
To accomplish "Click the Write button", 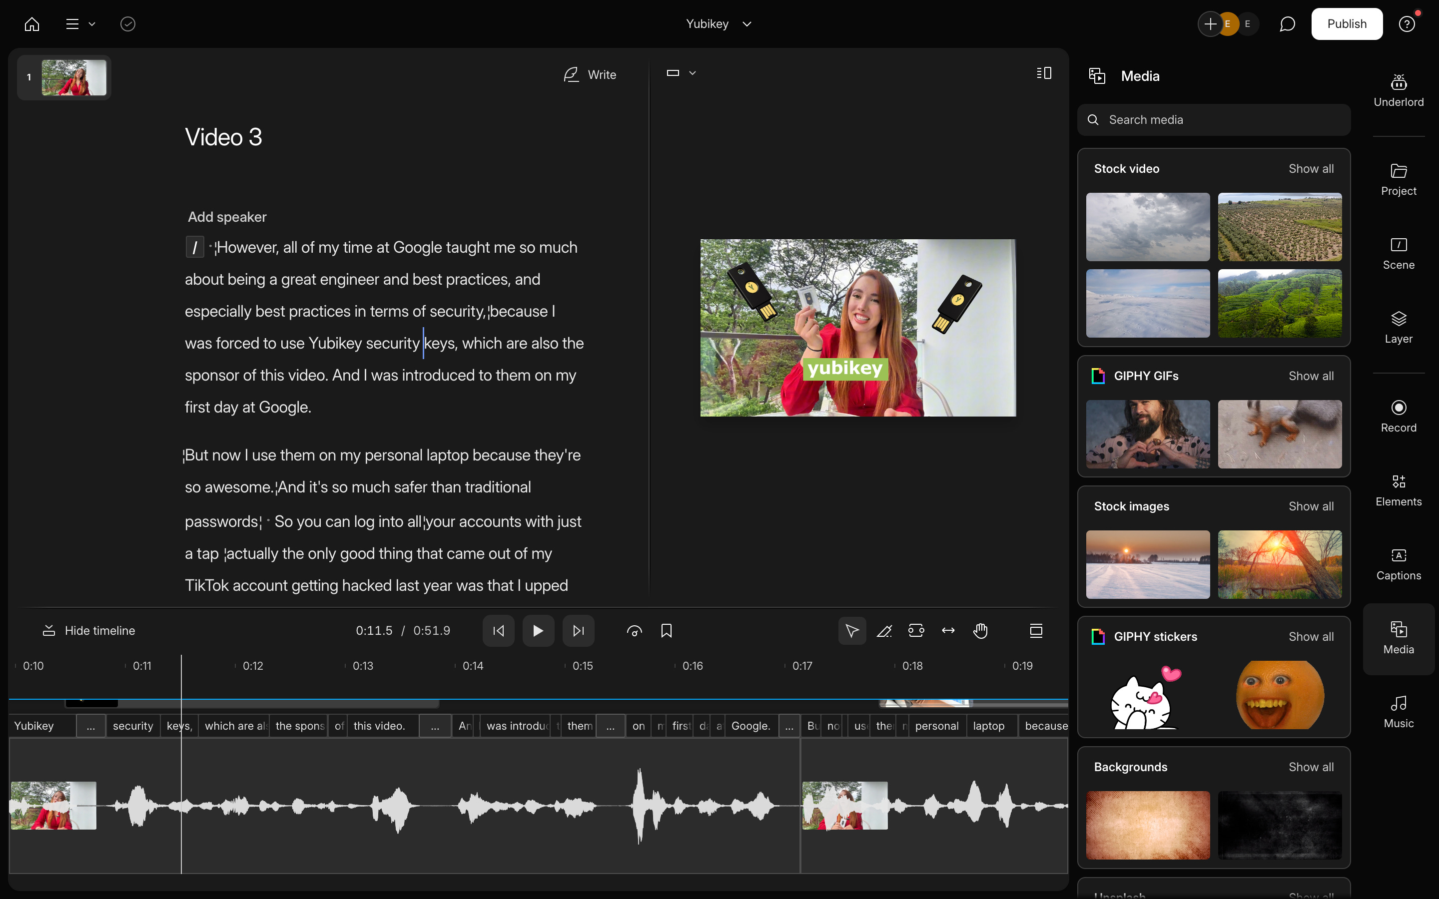I will coord(590,74).
